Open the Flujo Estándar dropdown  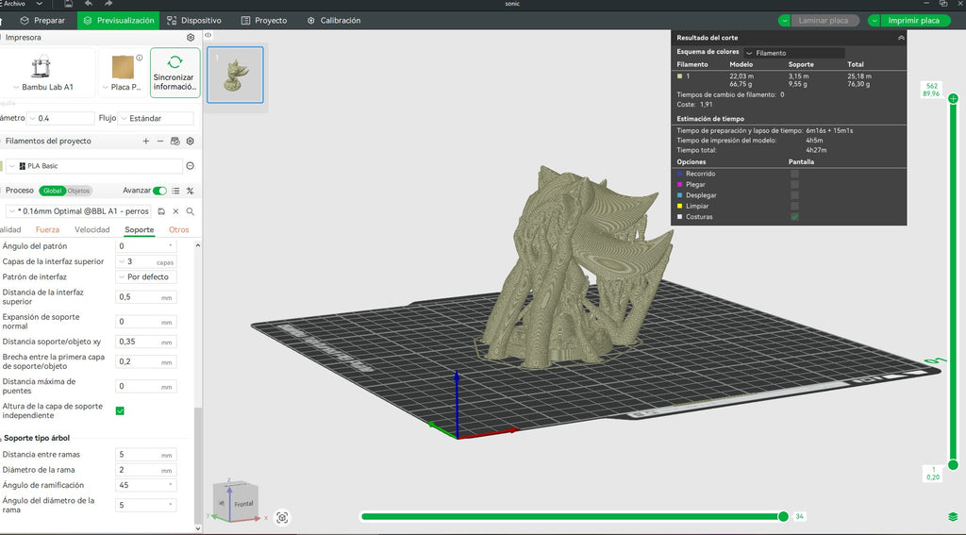coord(156,118)
